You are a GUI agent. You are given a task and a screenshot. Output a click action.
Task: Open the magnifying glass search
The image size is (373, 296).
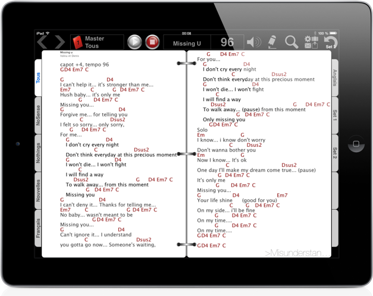[x=291, y=42]
